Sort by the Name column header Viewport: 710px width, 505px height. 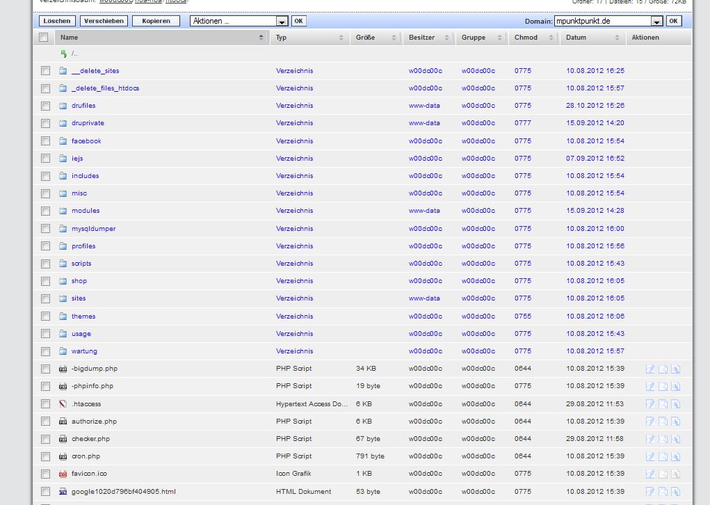[x=69, y=38]
